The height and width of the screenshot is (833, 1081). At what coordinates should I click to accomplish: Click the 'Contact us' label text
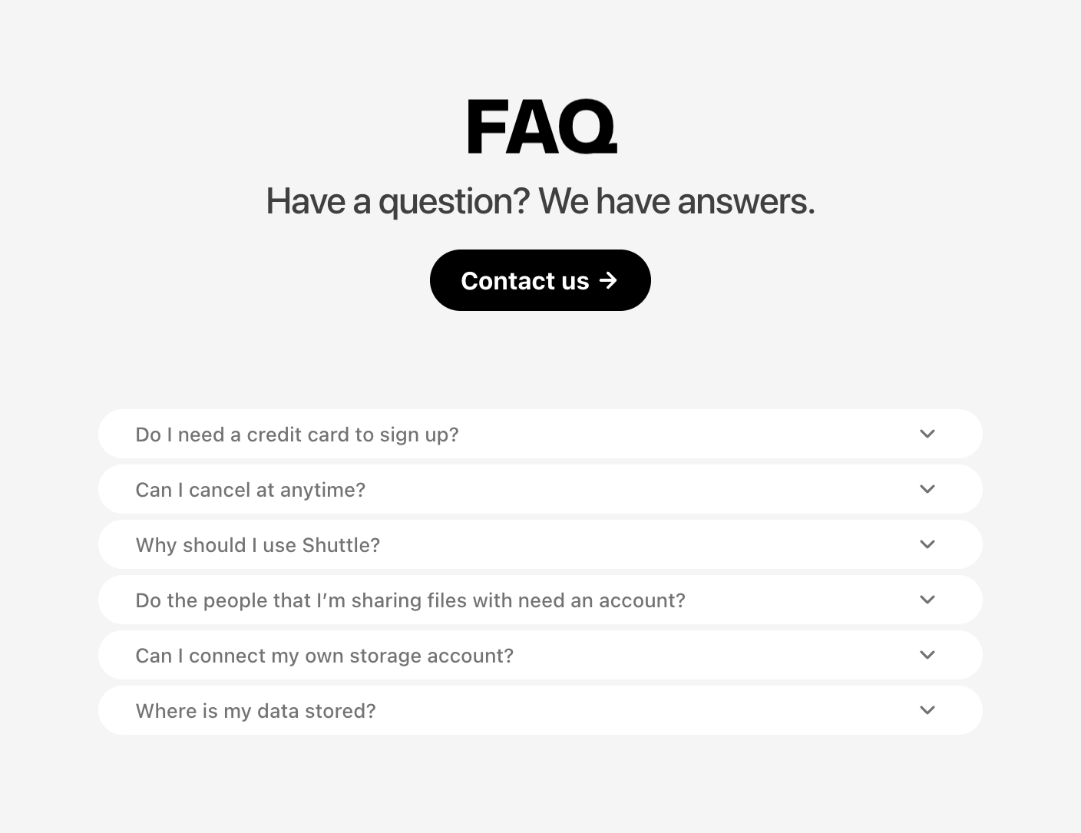[524, 281]
